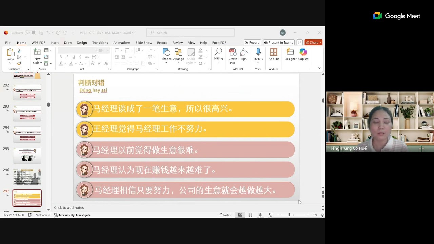
Task: Switch to the Design tab
Action: [x=82, y=43]
